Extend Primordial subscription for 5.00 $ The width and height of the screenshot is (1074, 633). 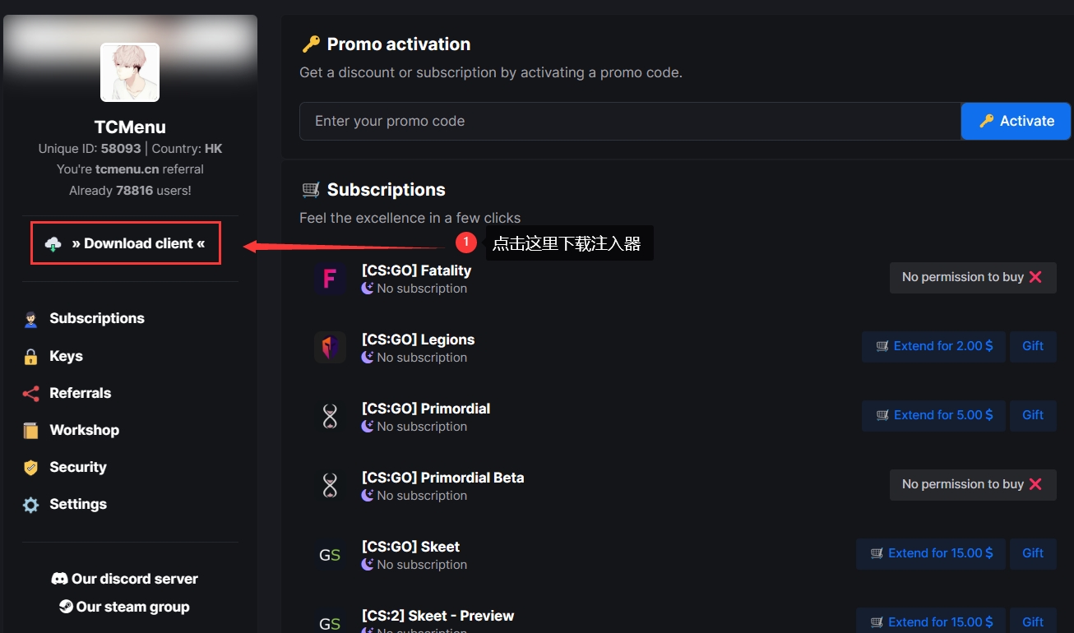coord(933,416)
